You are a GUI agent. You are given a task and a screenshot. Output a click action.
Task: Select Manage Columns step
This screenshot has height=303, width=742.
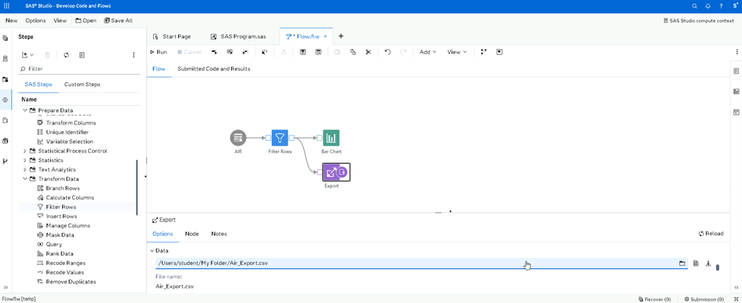point(67,226)
